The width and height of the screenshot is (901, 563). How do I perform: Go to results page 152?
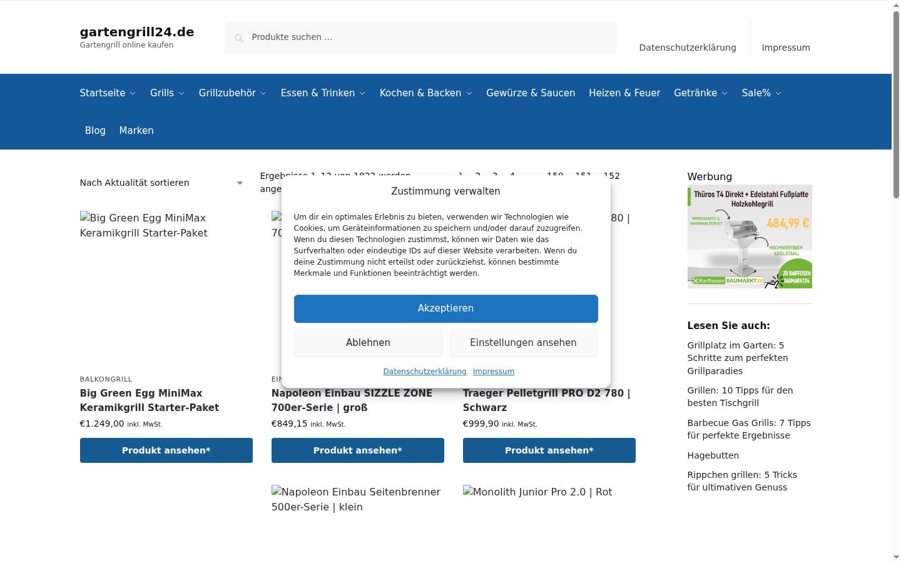[611, 176]
